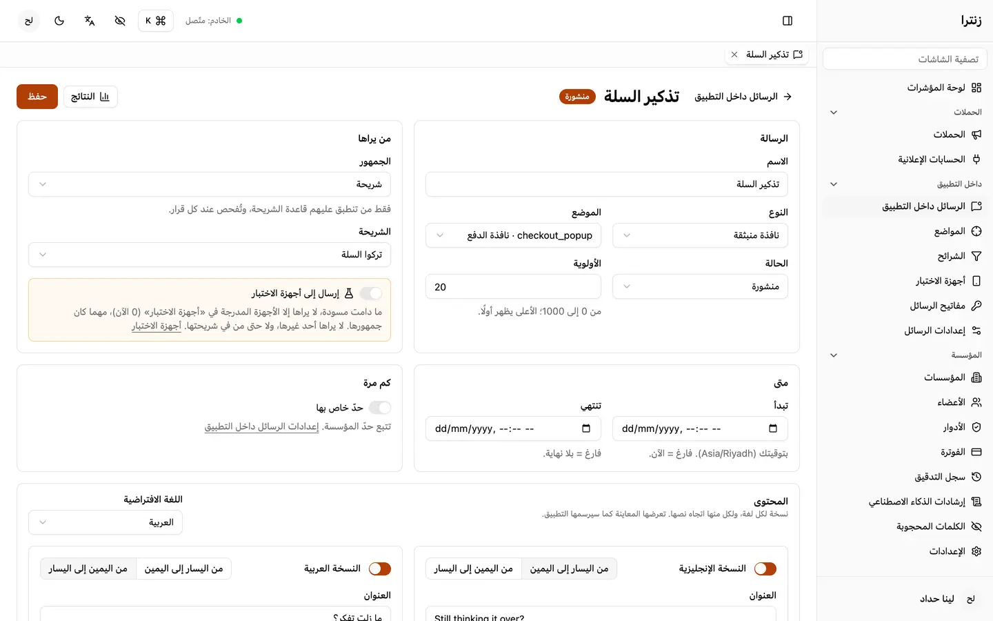The height and width of the screenshot is (621, 993).
Task: Open لوحة المؤشرات in the sidebar
Action: click(x=905, y=88)
